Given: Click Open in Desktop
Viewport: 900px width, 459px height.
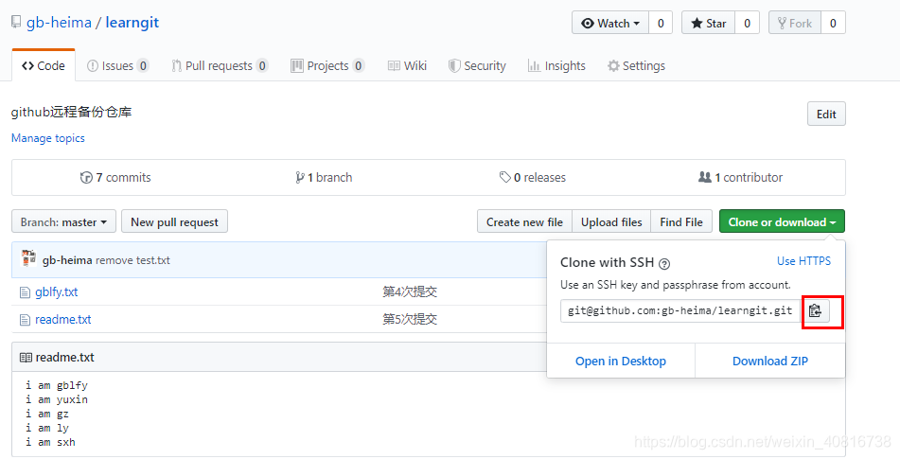Looking at the screenshot, I should click(621, 361).
